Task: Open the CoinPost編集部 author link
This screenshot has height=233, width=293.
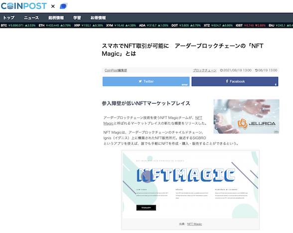Action: point(116,70)
